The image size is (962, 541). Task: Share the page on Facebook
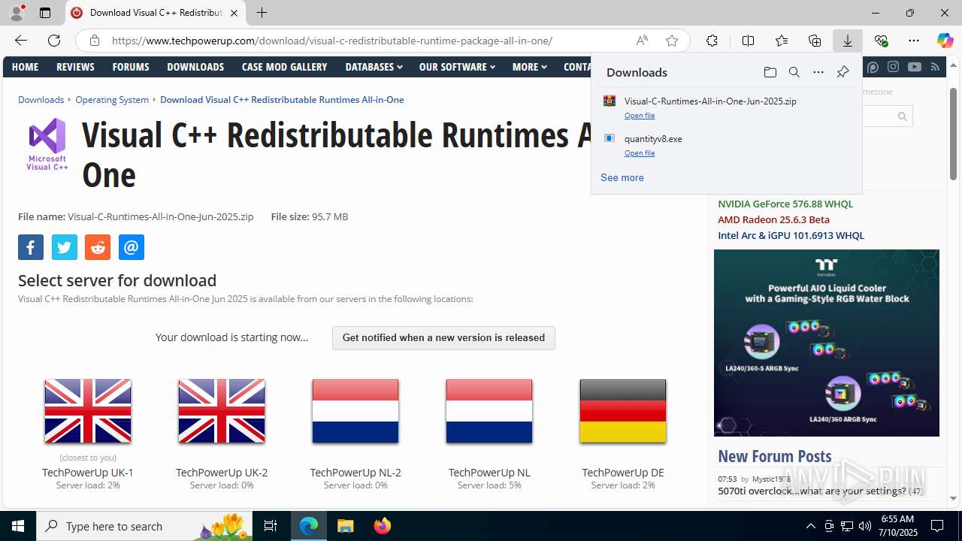coord(31,247)
